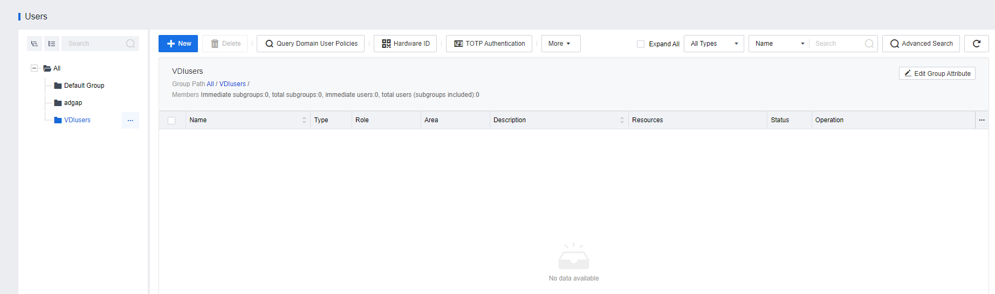Viewport: 995px width, 294px height.
Task: Open the Name search field dropdown
Action: coord(779,44)
